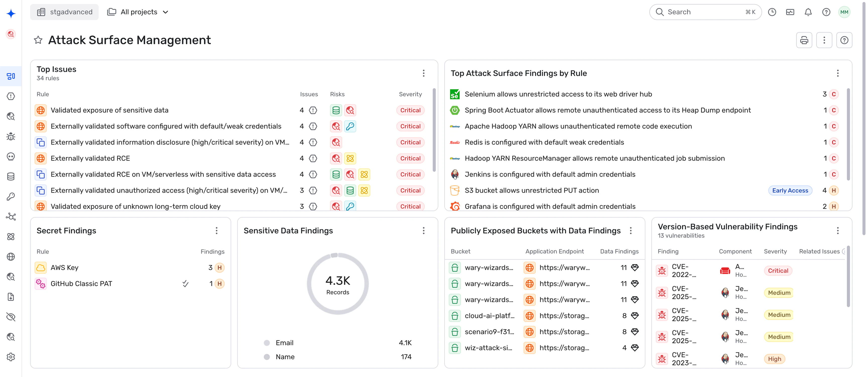Open the MM user avatar menu

(x=844, y=12)
